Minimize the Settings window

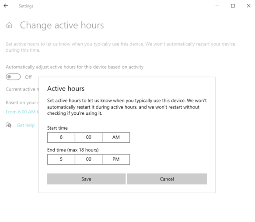pyautogui.click(x=217, y=6)
